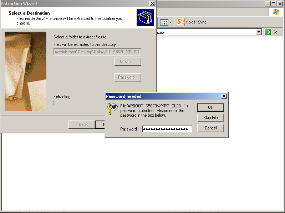
Task: Click the grayed Browse... button
Action: click(128, 62)
